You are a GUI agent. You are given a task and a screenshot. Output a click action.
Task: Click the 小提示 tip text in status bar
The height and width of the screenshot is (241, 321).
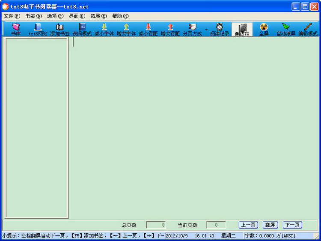click(x=83, y=236)
